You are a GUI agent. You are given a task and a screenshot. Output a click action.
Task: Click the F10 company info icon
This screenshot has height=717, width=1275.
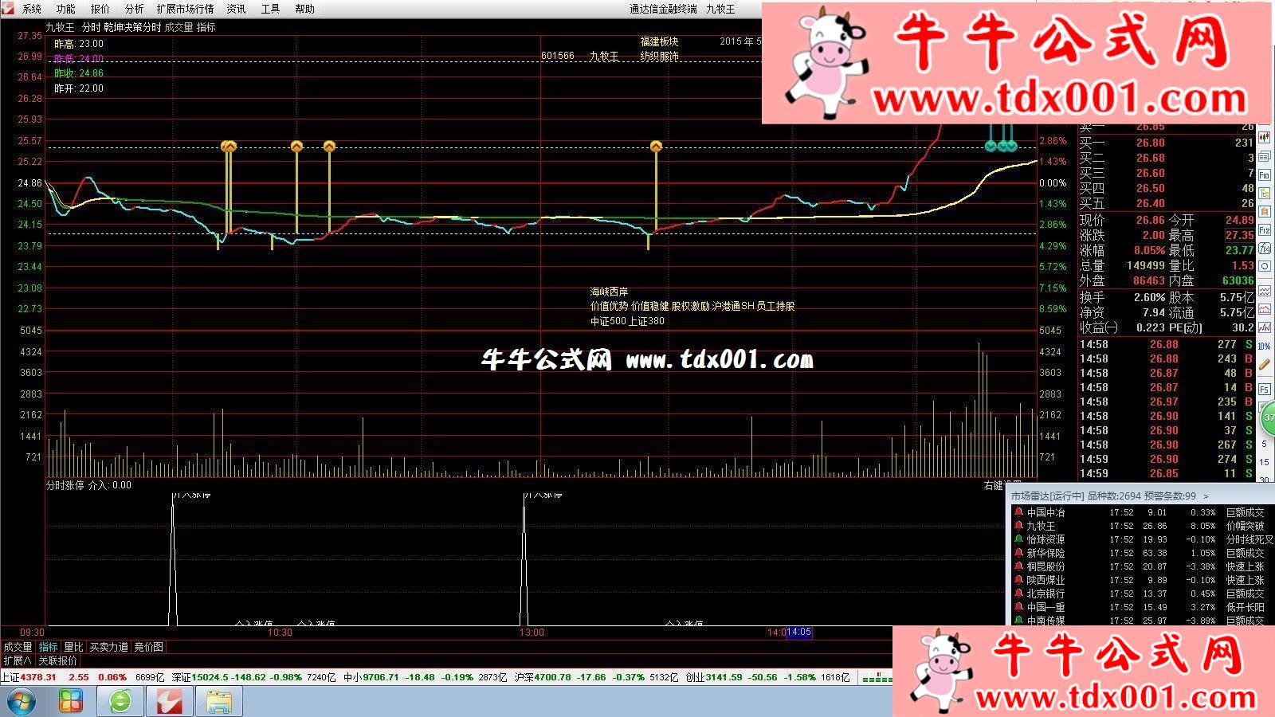click(1265, 174)
